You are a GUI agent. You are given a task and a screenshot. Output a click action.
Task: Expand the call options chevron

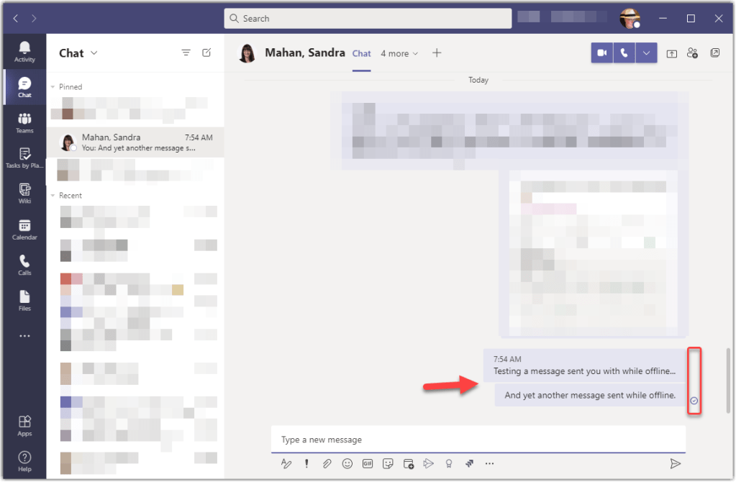[x=645, y=53]
